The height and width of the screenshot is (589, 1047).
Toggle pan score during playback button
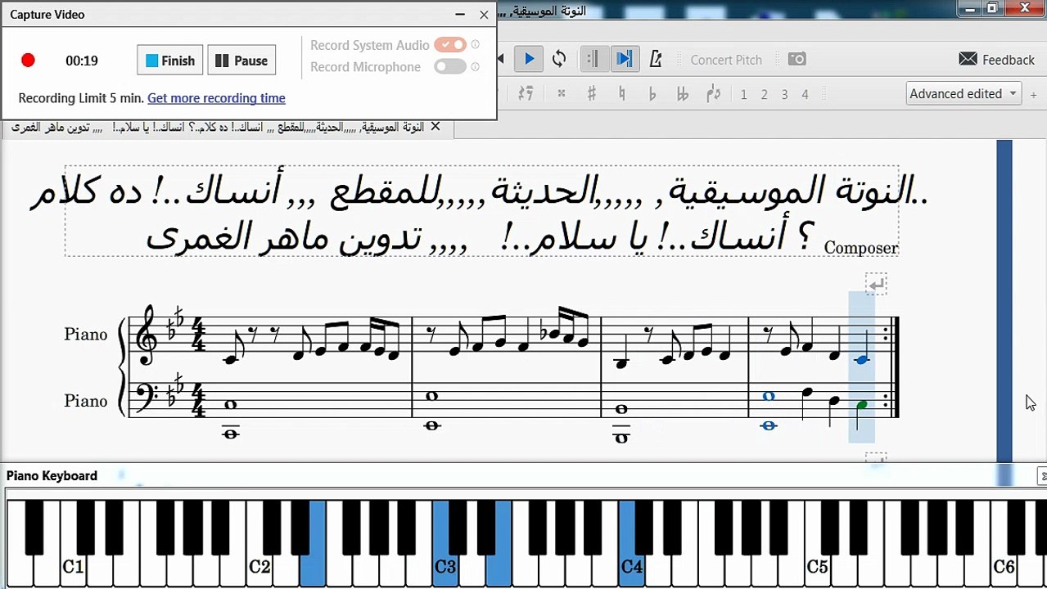tap(624, 59)
